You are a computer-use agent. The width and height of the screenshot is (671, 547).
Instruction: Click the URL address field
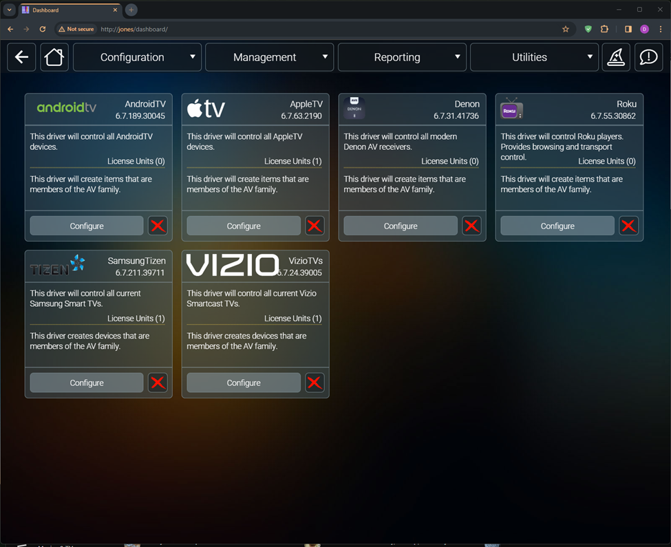[x=315, y=29]
